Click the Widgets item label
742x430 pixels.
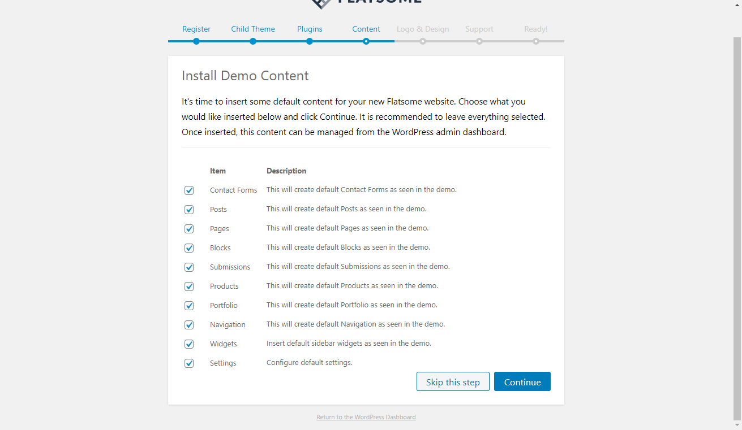(223, 344)
